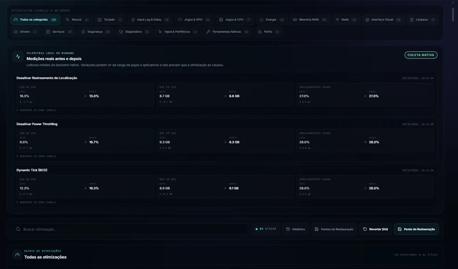Switch to the Input & Periféricos tab
The width and height of the screenshot is (458, 269).
coord(178,32)
